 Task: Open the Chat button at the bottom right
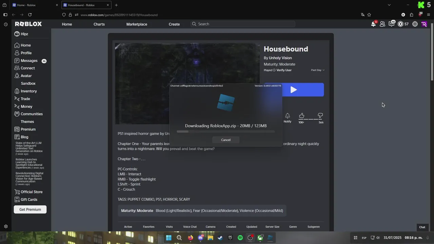tap(422, 227)
